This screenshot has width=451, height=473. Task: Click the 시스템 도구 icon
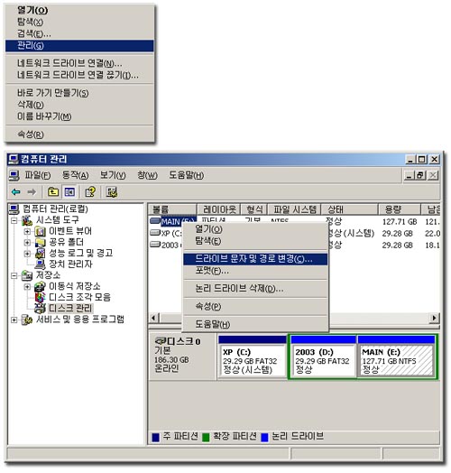pos(27,220)
